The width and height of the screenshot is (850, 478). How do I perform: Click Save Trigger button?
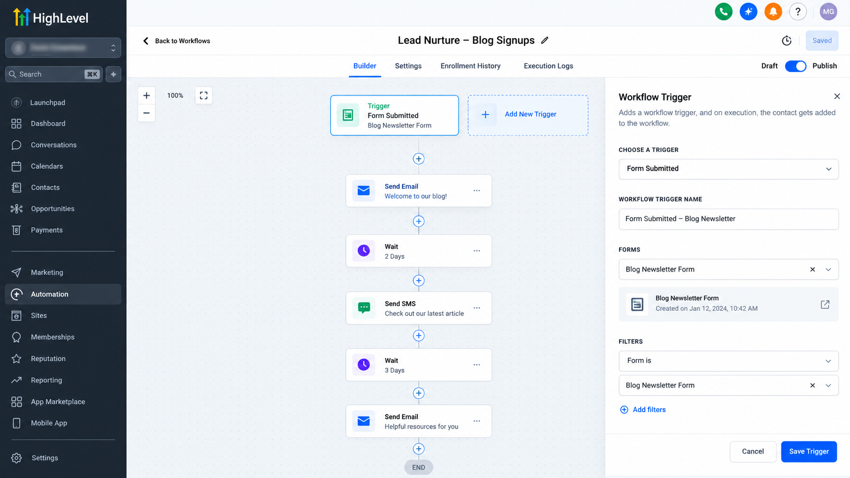(x=809, y=452)
